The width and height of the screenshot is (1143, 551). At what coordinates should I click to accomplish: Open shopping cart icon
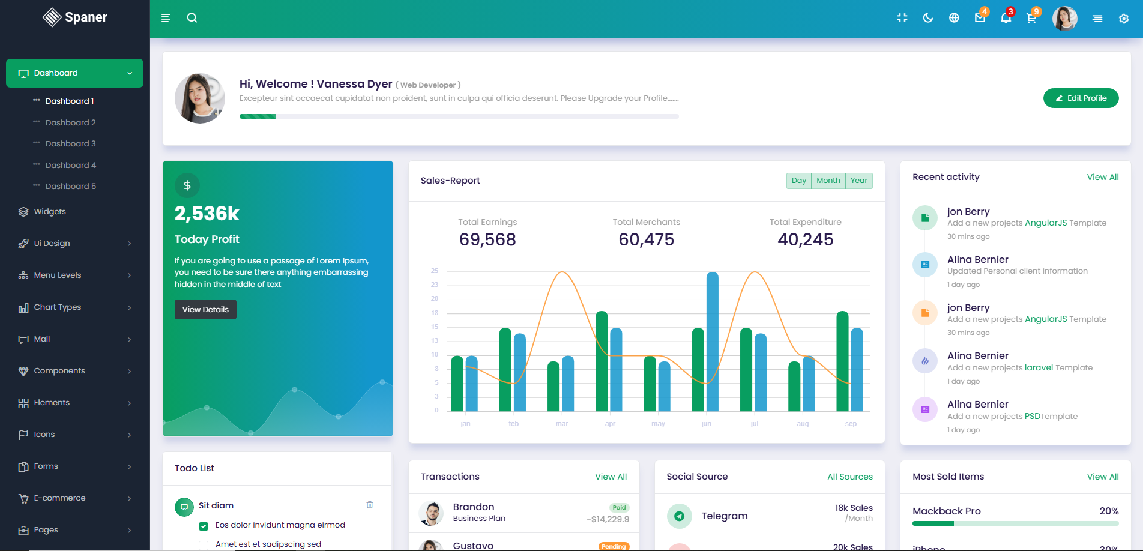tap(1032, 17)
